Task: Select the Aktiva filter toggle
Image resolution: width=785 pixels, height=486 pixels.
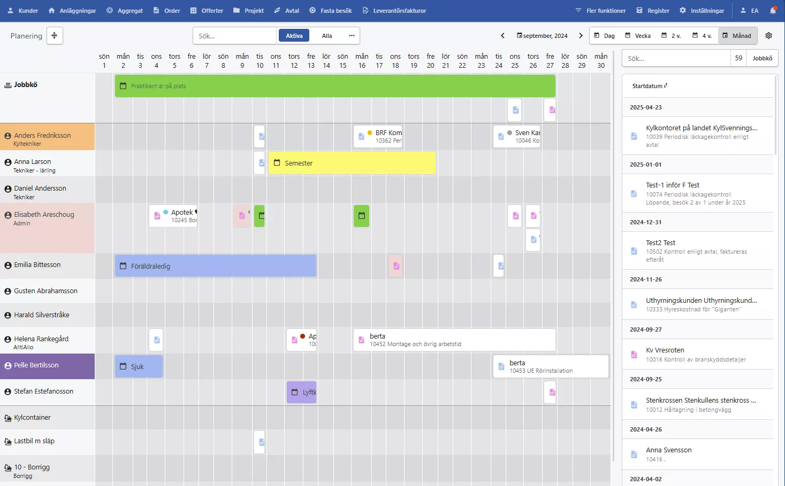Action: click(294, 36)
